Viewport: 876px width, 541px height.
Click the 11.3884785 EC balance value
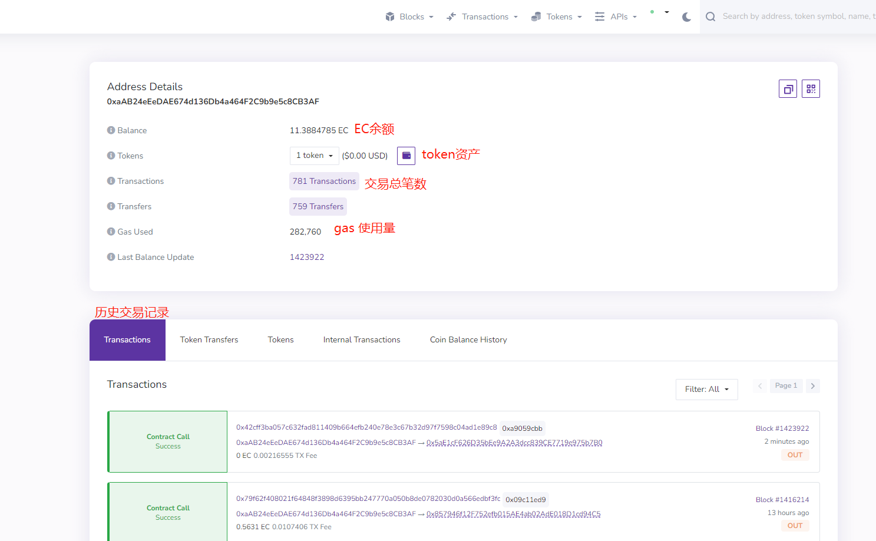point(319,130)
